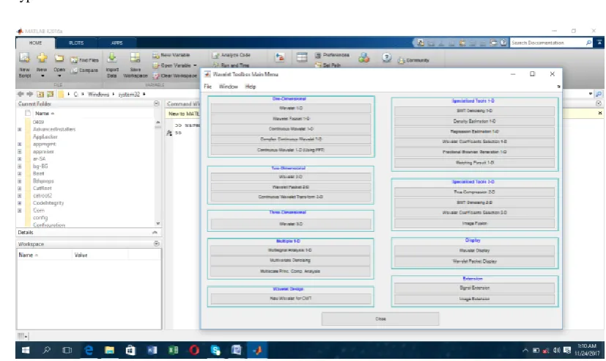Click the Wavelet 1-D button
This screenshot has width=606, height=361.
pyautogui.click(x=291, y=109)
